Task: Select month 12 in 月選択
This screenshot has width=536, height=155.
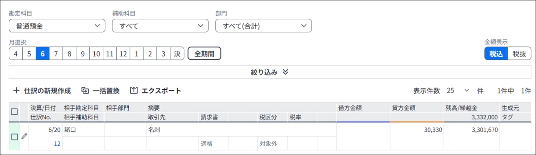Action: tap(123, 54)
